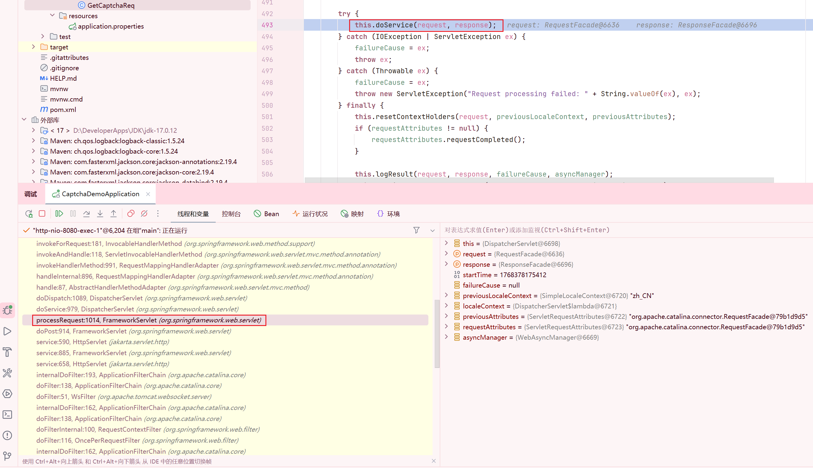
Task: Toggle Mute Breakpoints
Action: click(144, 214)
